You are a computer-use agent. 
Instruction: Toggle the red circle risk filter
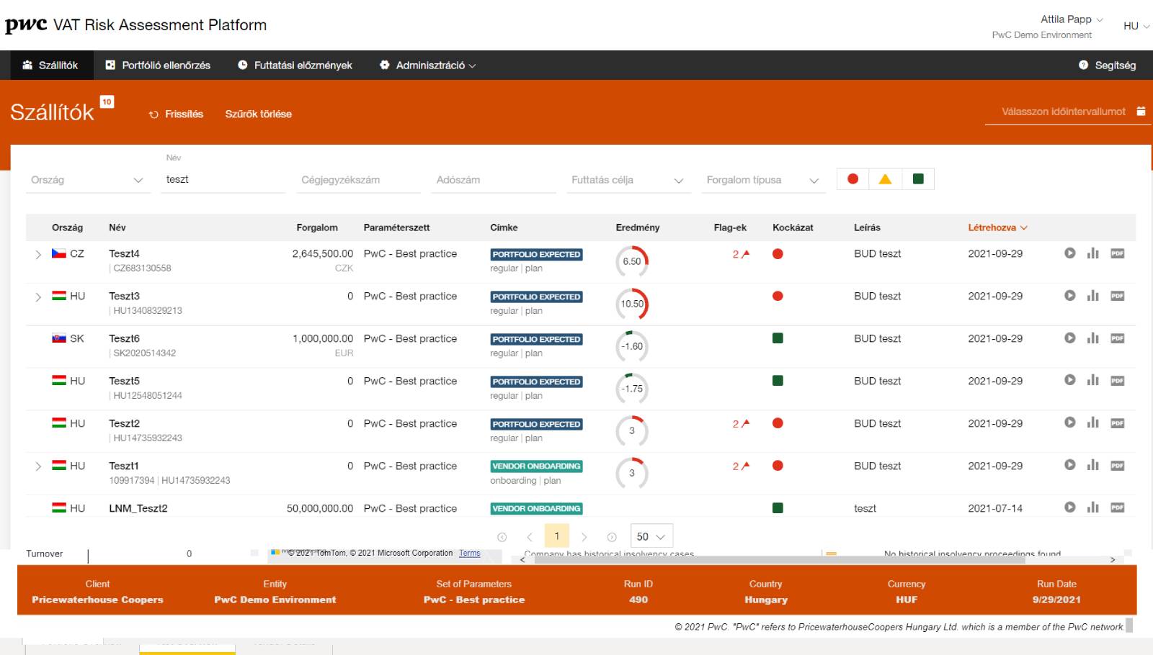pyautogui.click(x=852, y=179)
